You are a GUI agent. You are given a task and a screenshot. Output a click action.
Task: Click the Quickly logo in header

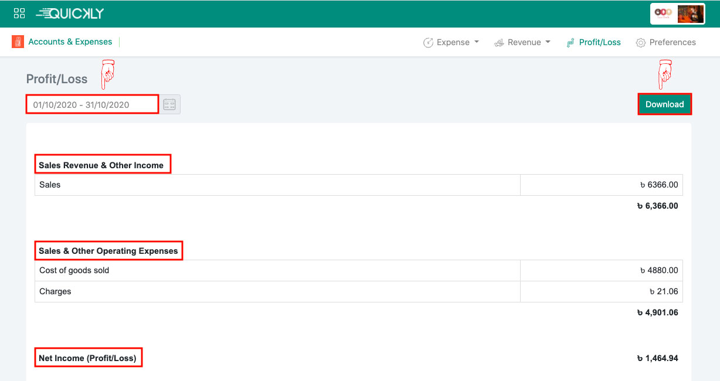coord(70,13)
